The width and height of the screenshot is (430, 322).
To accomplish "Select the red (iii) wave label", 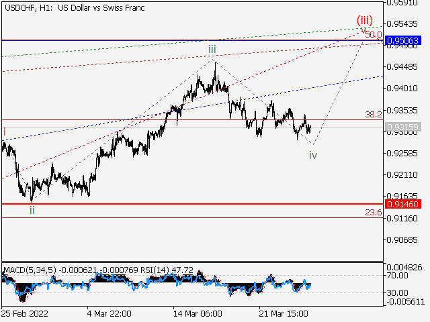I will (x=364, y=21).
